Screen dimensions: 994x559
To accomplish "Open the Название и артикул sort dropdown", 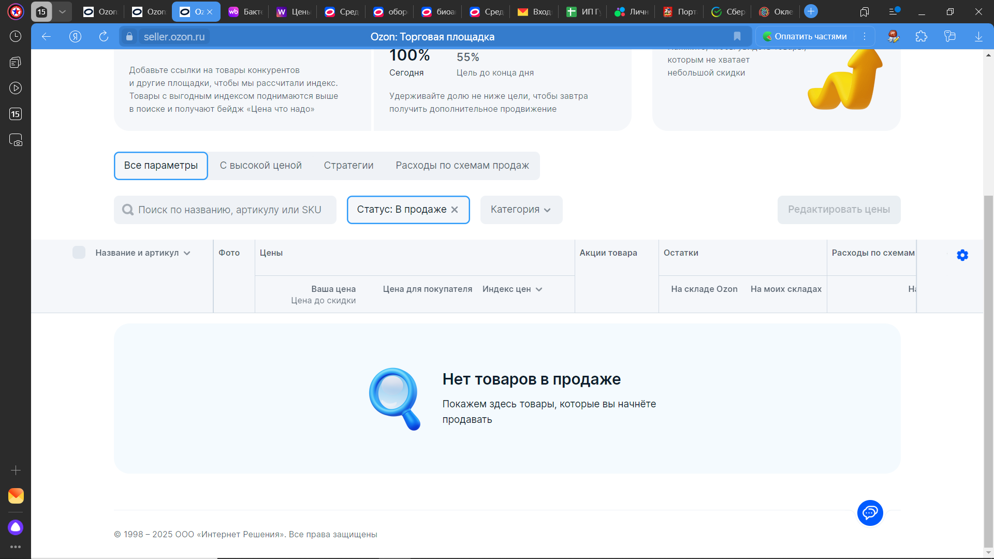I will click(x=187, y=253).
